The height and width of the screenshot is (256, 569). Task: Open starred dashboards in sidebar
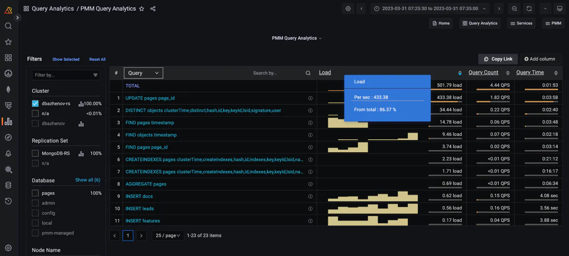click(8, 42)
